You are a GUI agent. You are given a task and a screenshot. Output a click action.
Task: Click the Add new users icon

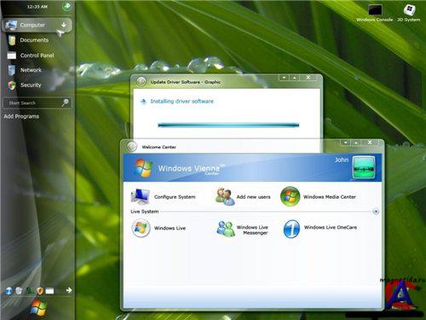(x=225, y=196)
